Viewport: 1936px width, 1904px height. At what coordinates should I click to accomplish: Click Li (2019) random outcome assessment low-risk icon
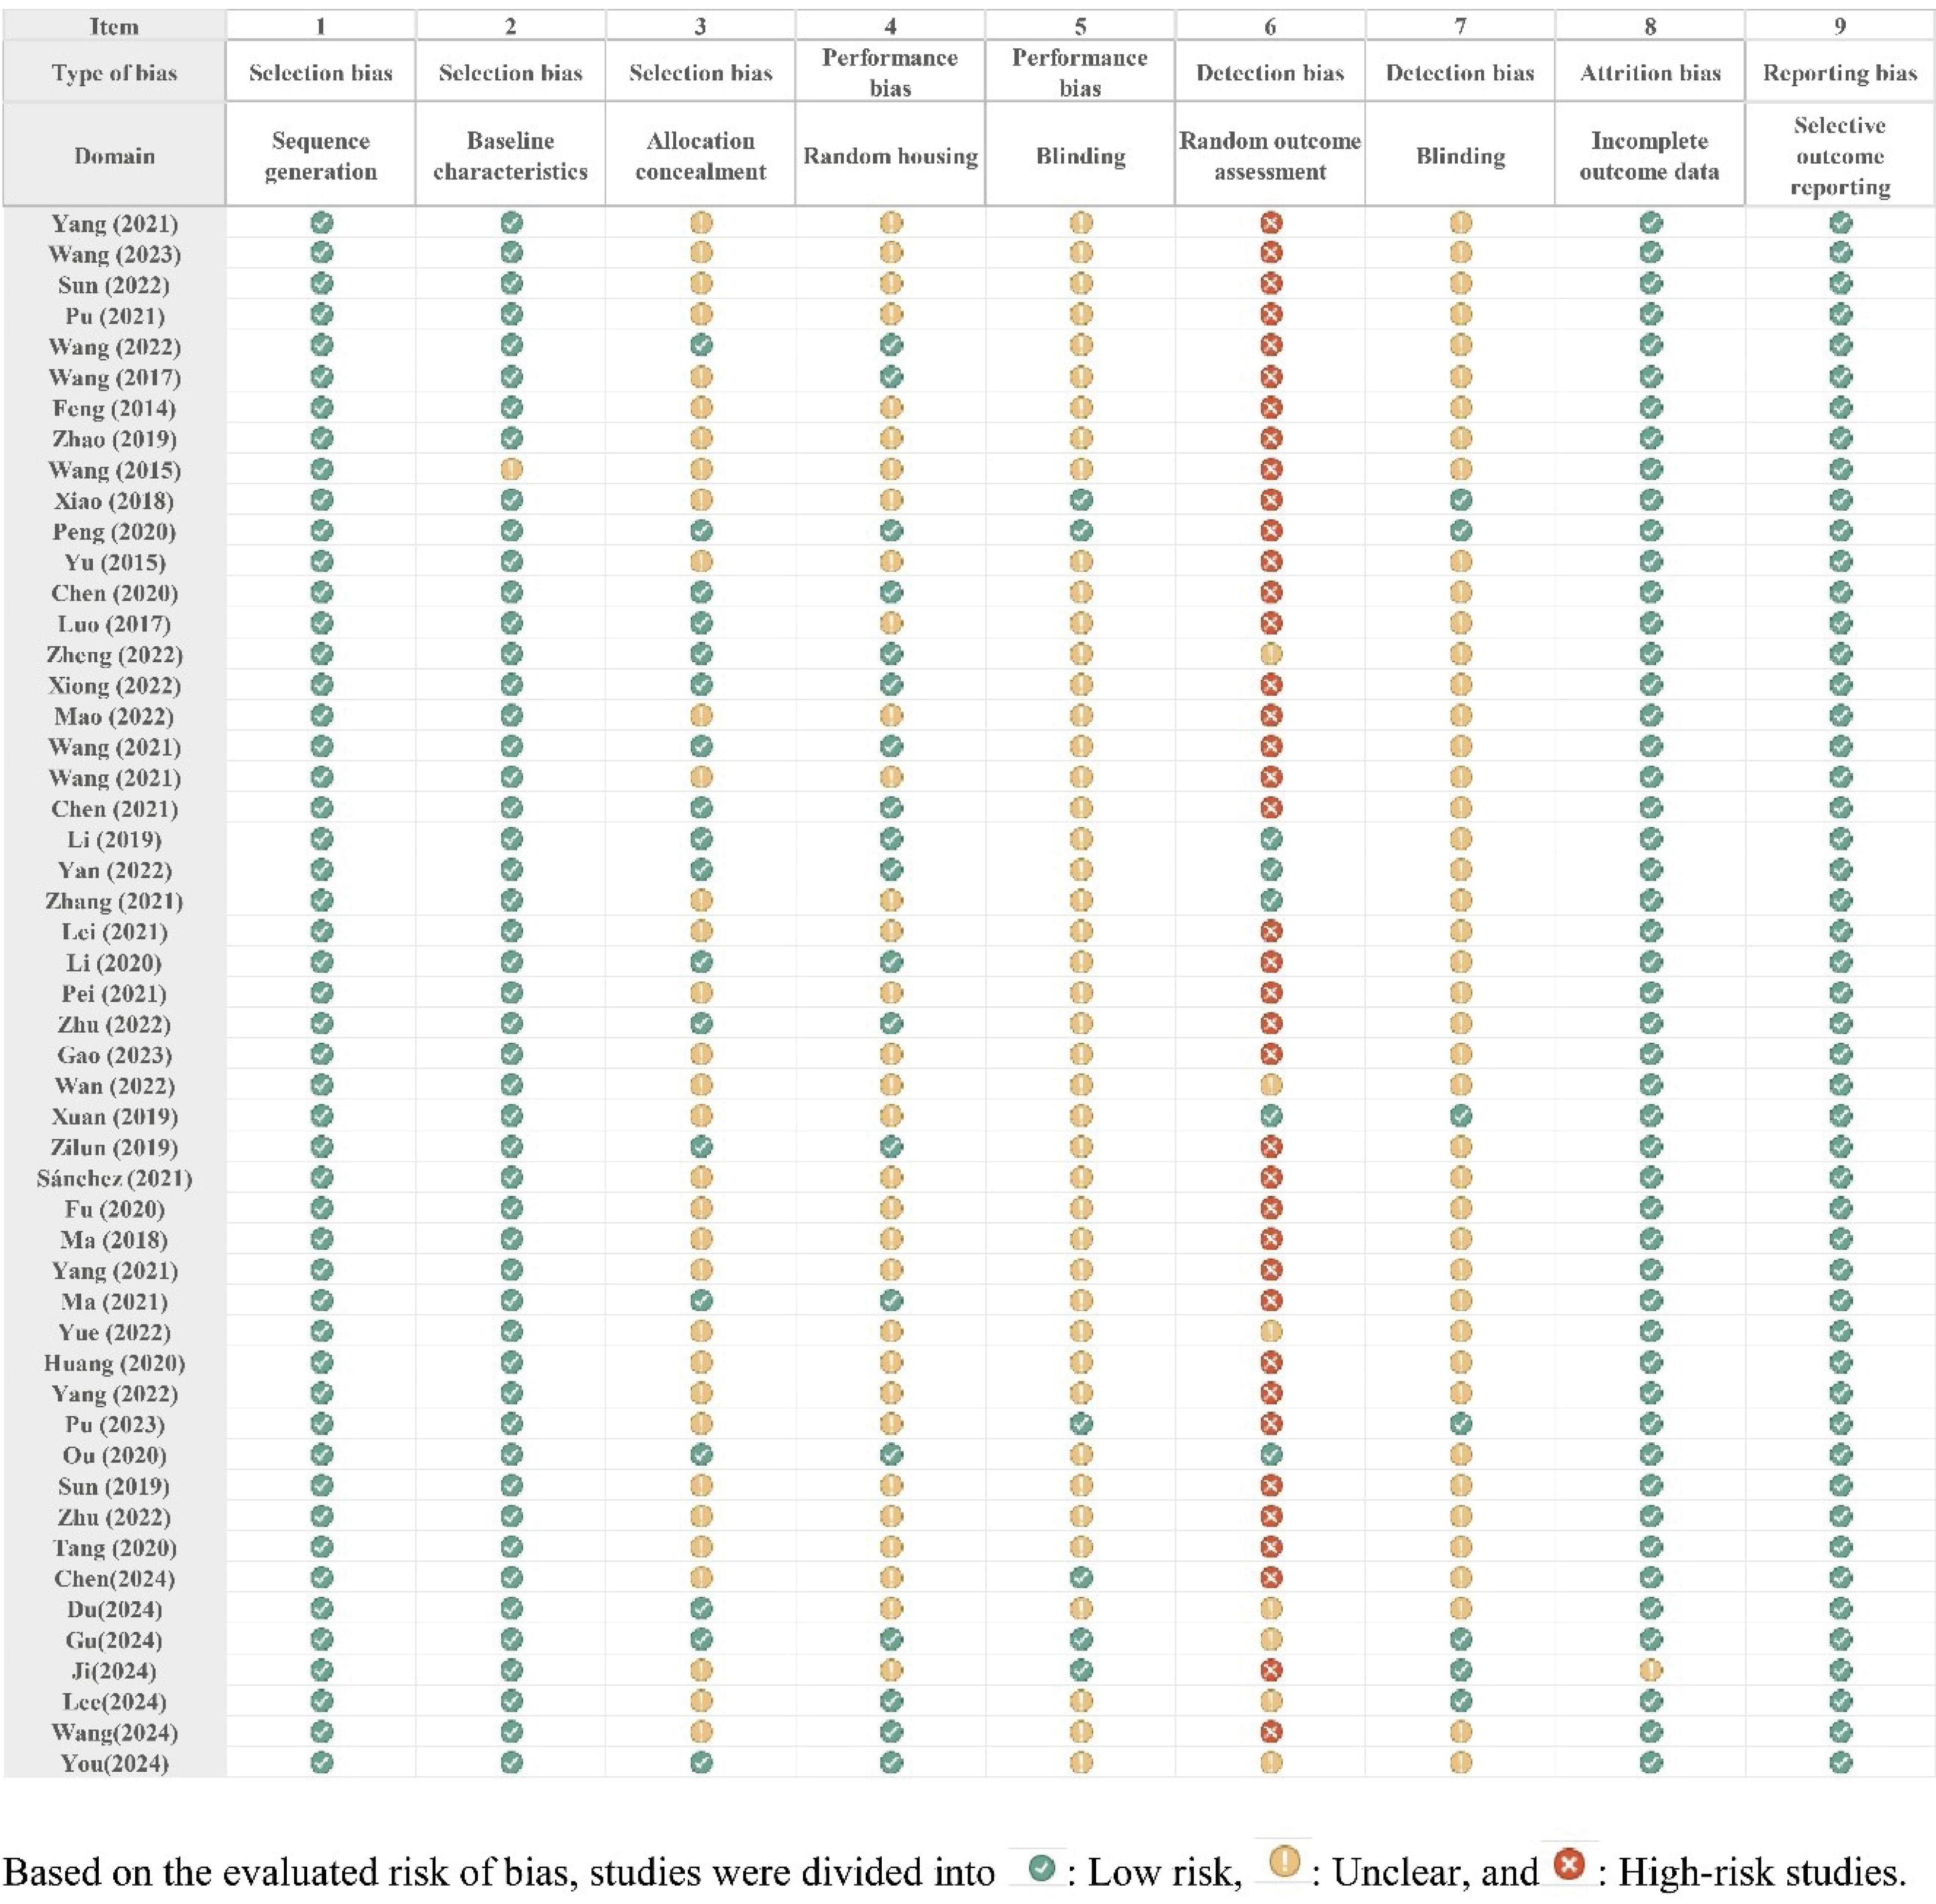pos(1270,839)
